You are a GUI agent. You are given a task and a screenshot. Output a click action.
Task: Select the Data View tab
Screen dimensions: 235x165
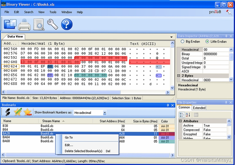(x=15, y=36)
